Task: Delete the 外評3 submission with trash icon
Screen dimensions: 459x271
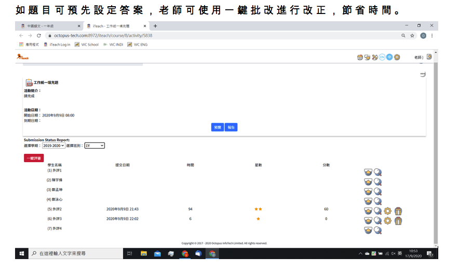Action: tap(398, 221)
